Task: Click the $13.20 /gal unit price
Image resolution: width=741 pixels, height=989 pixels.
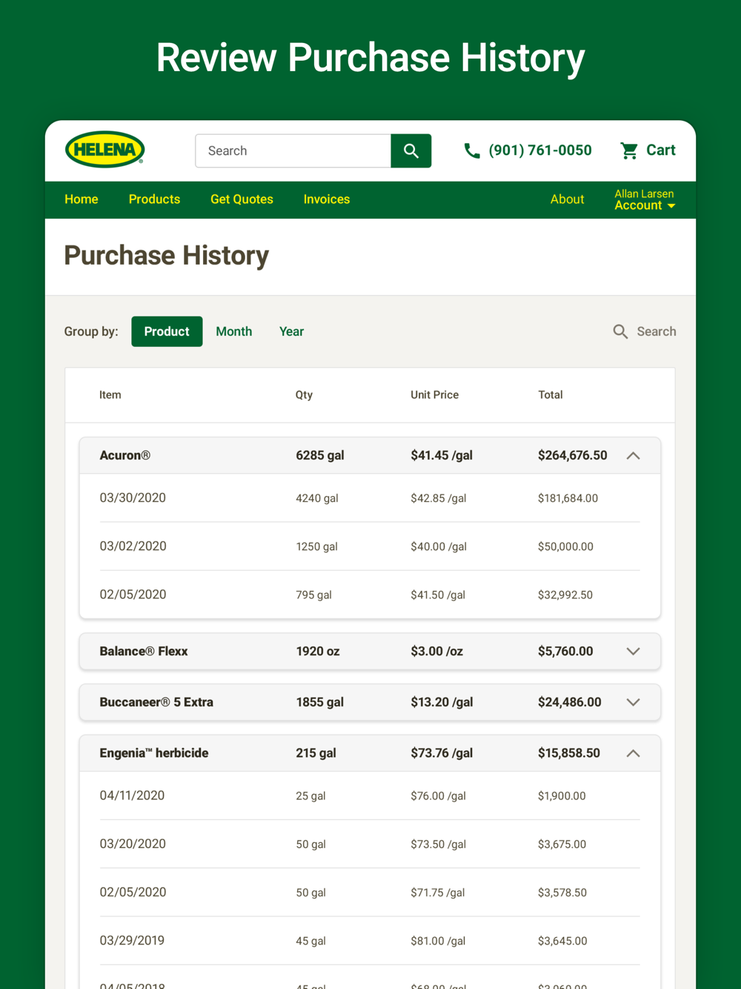Action: (442, 702)
